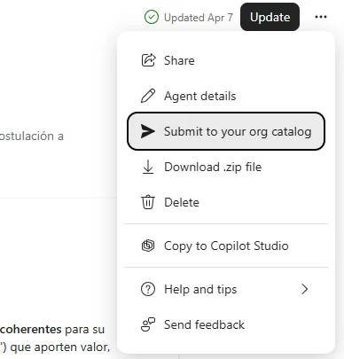Click the trash can Delete icon
344x359 pixels.
click(148, 202)
